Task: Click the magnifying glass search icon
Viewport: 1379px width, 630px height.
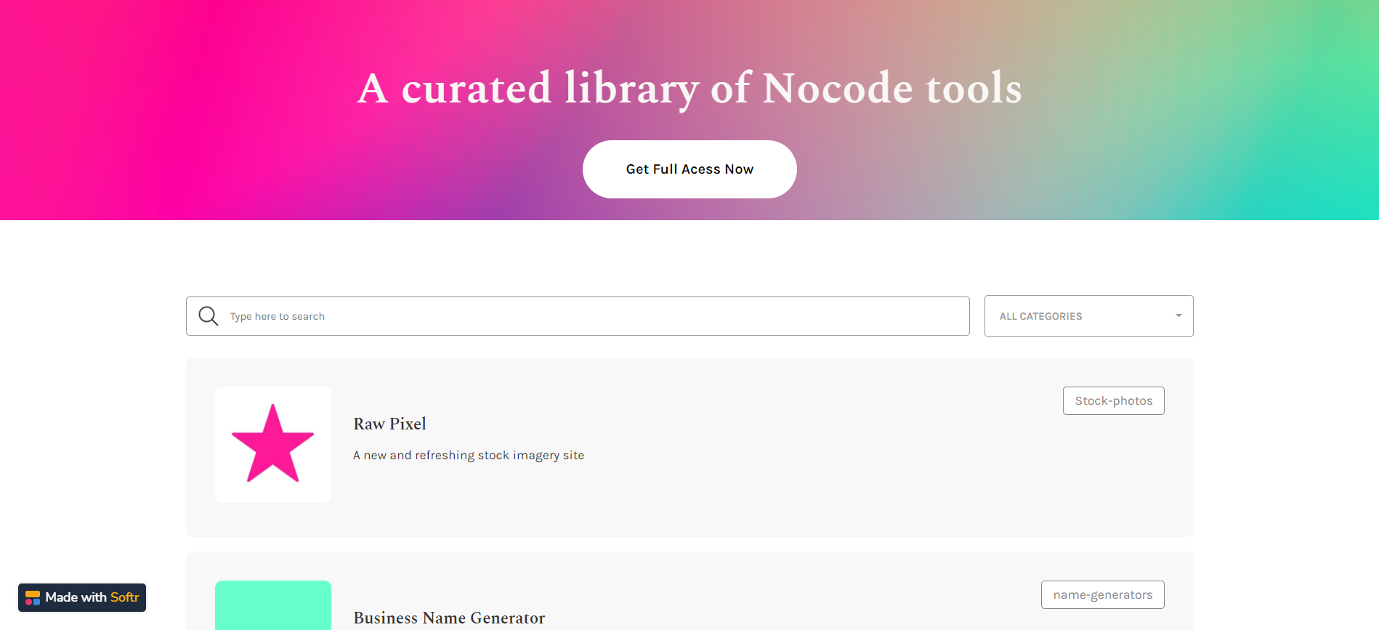Action: pos(209,316)
